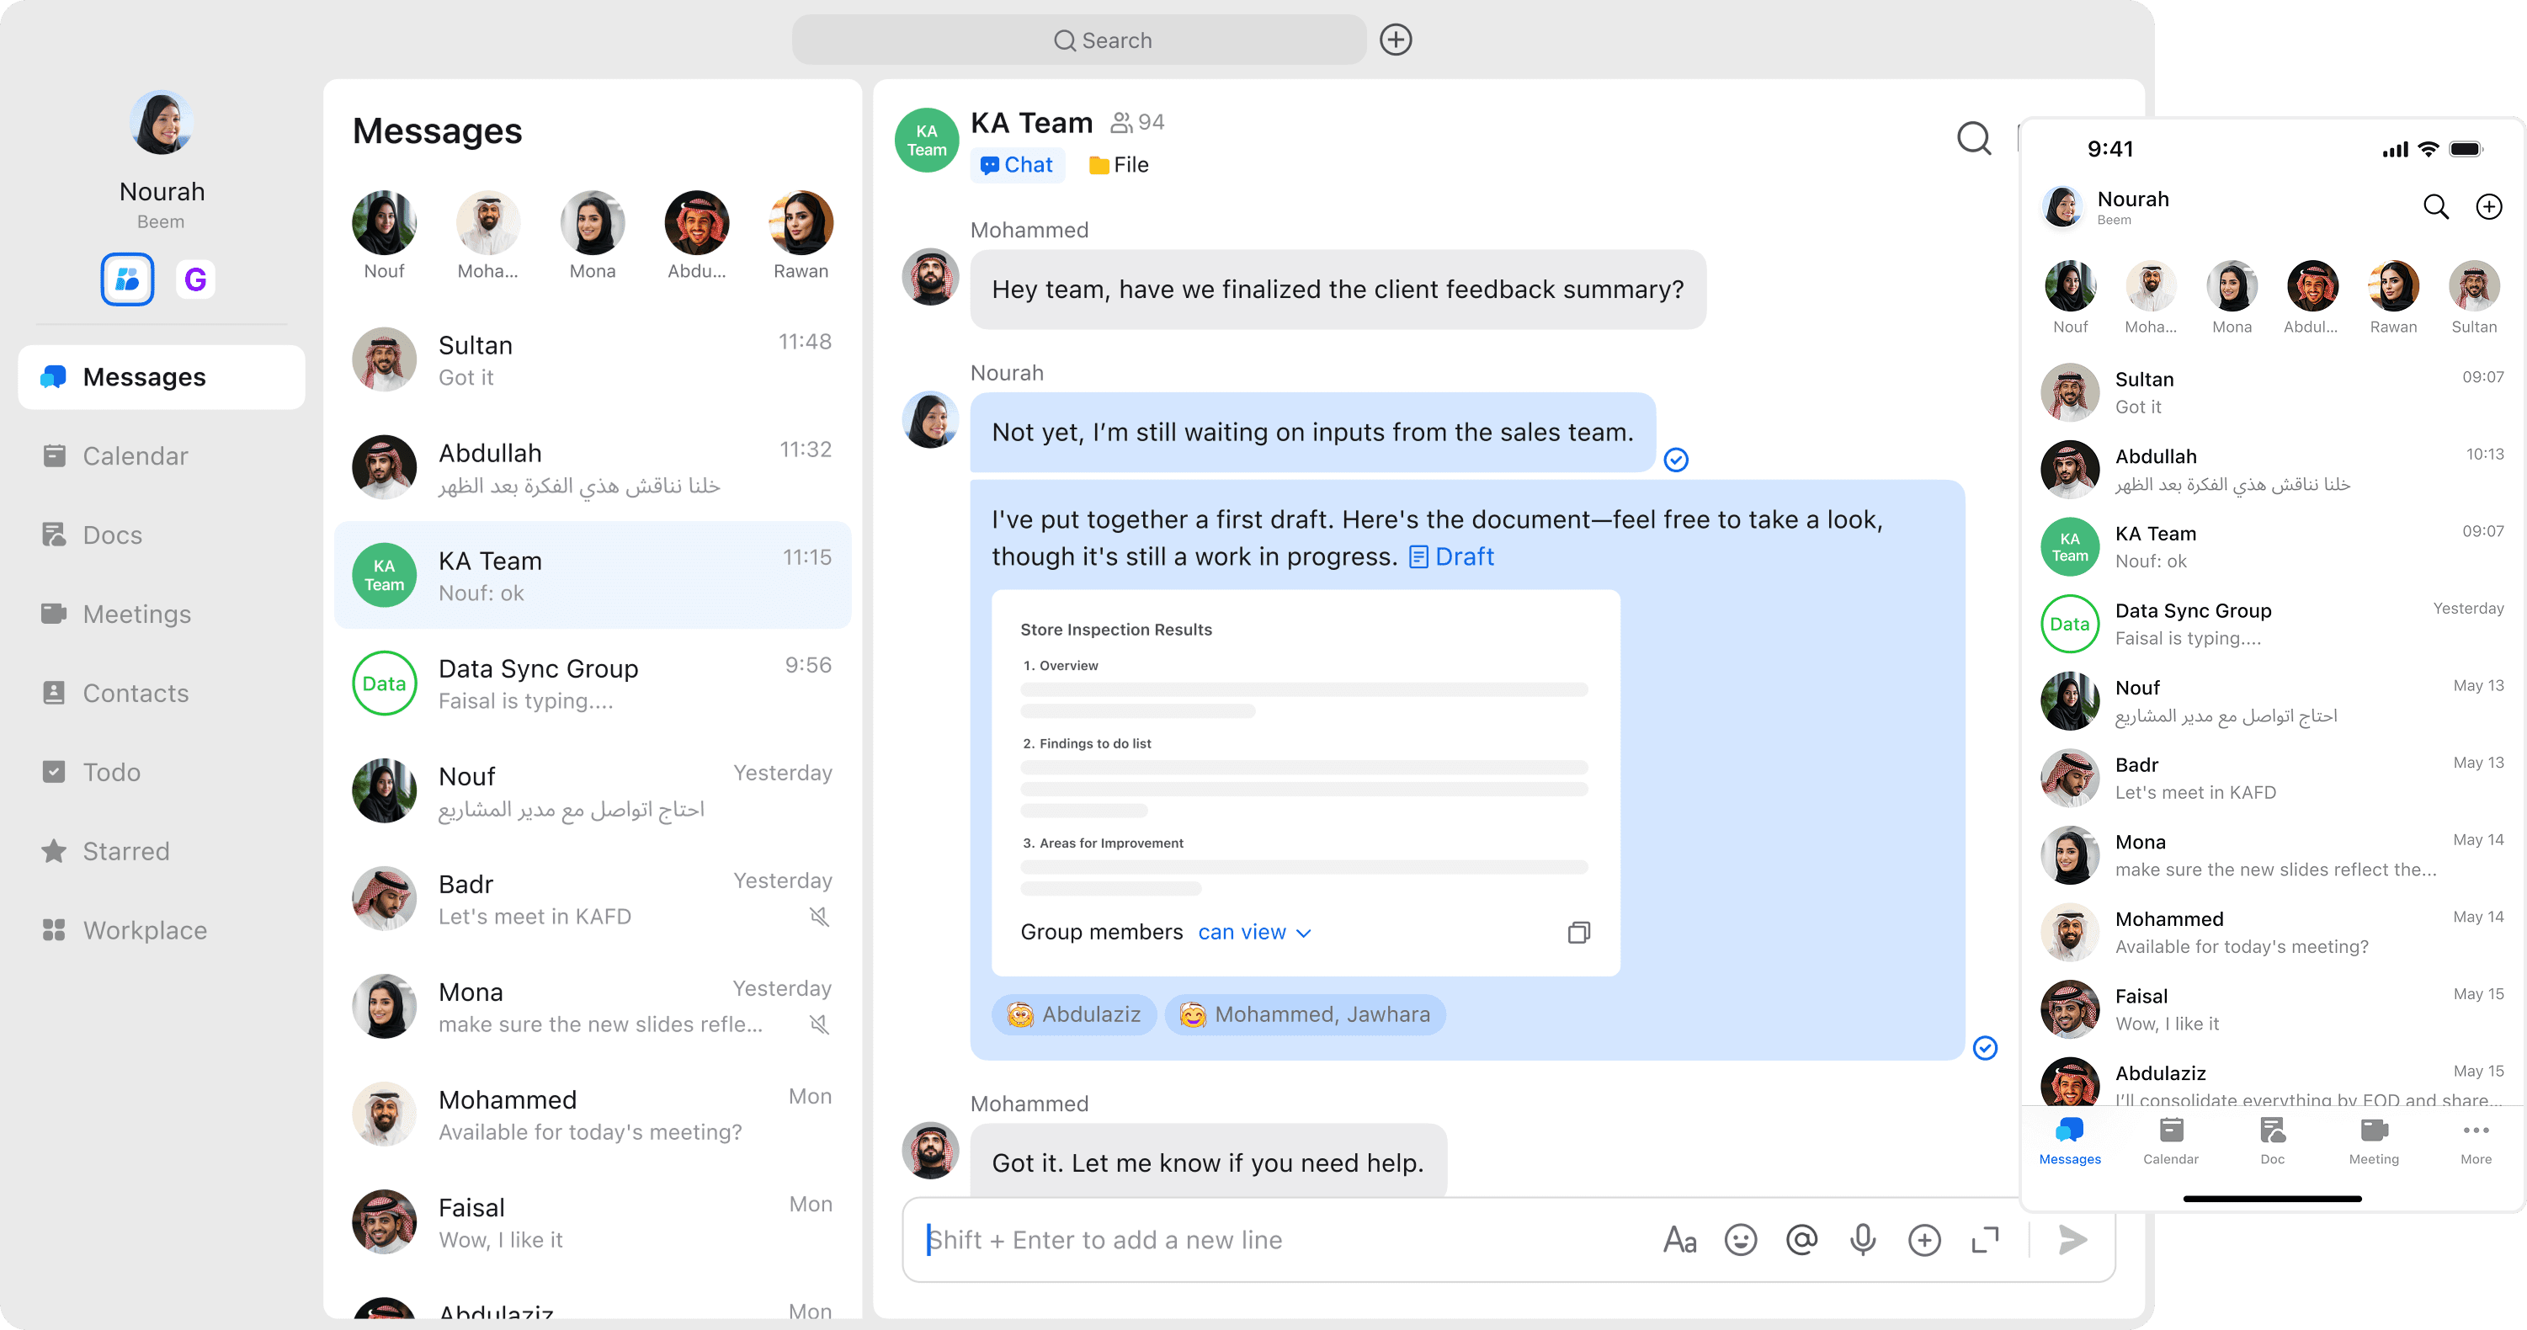This screenshot has width=2527, height=1330.
Task: Click the send message arrow icon
Action: click(2072, 1240)
